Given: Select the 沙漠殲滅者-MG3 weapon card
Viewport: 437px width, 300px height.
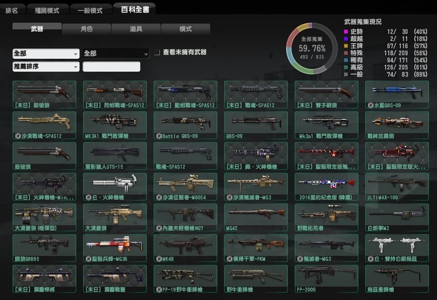Looking at the screenshot, I should [x=256, y=187].
